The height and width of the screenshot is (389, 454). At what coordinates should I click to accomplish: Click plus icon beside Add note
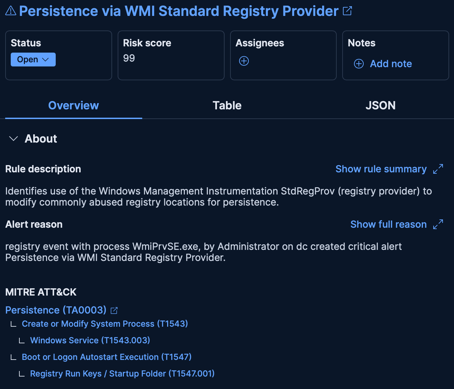coord(359,64)
